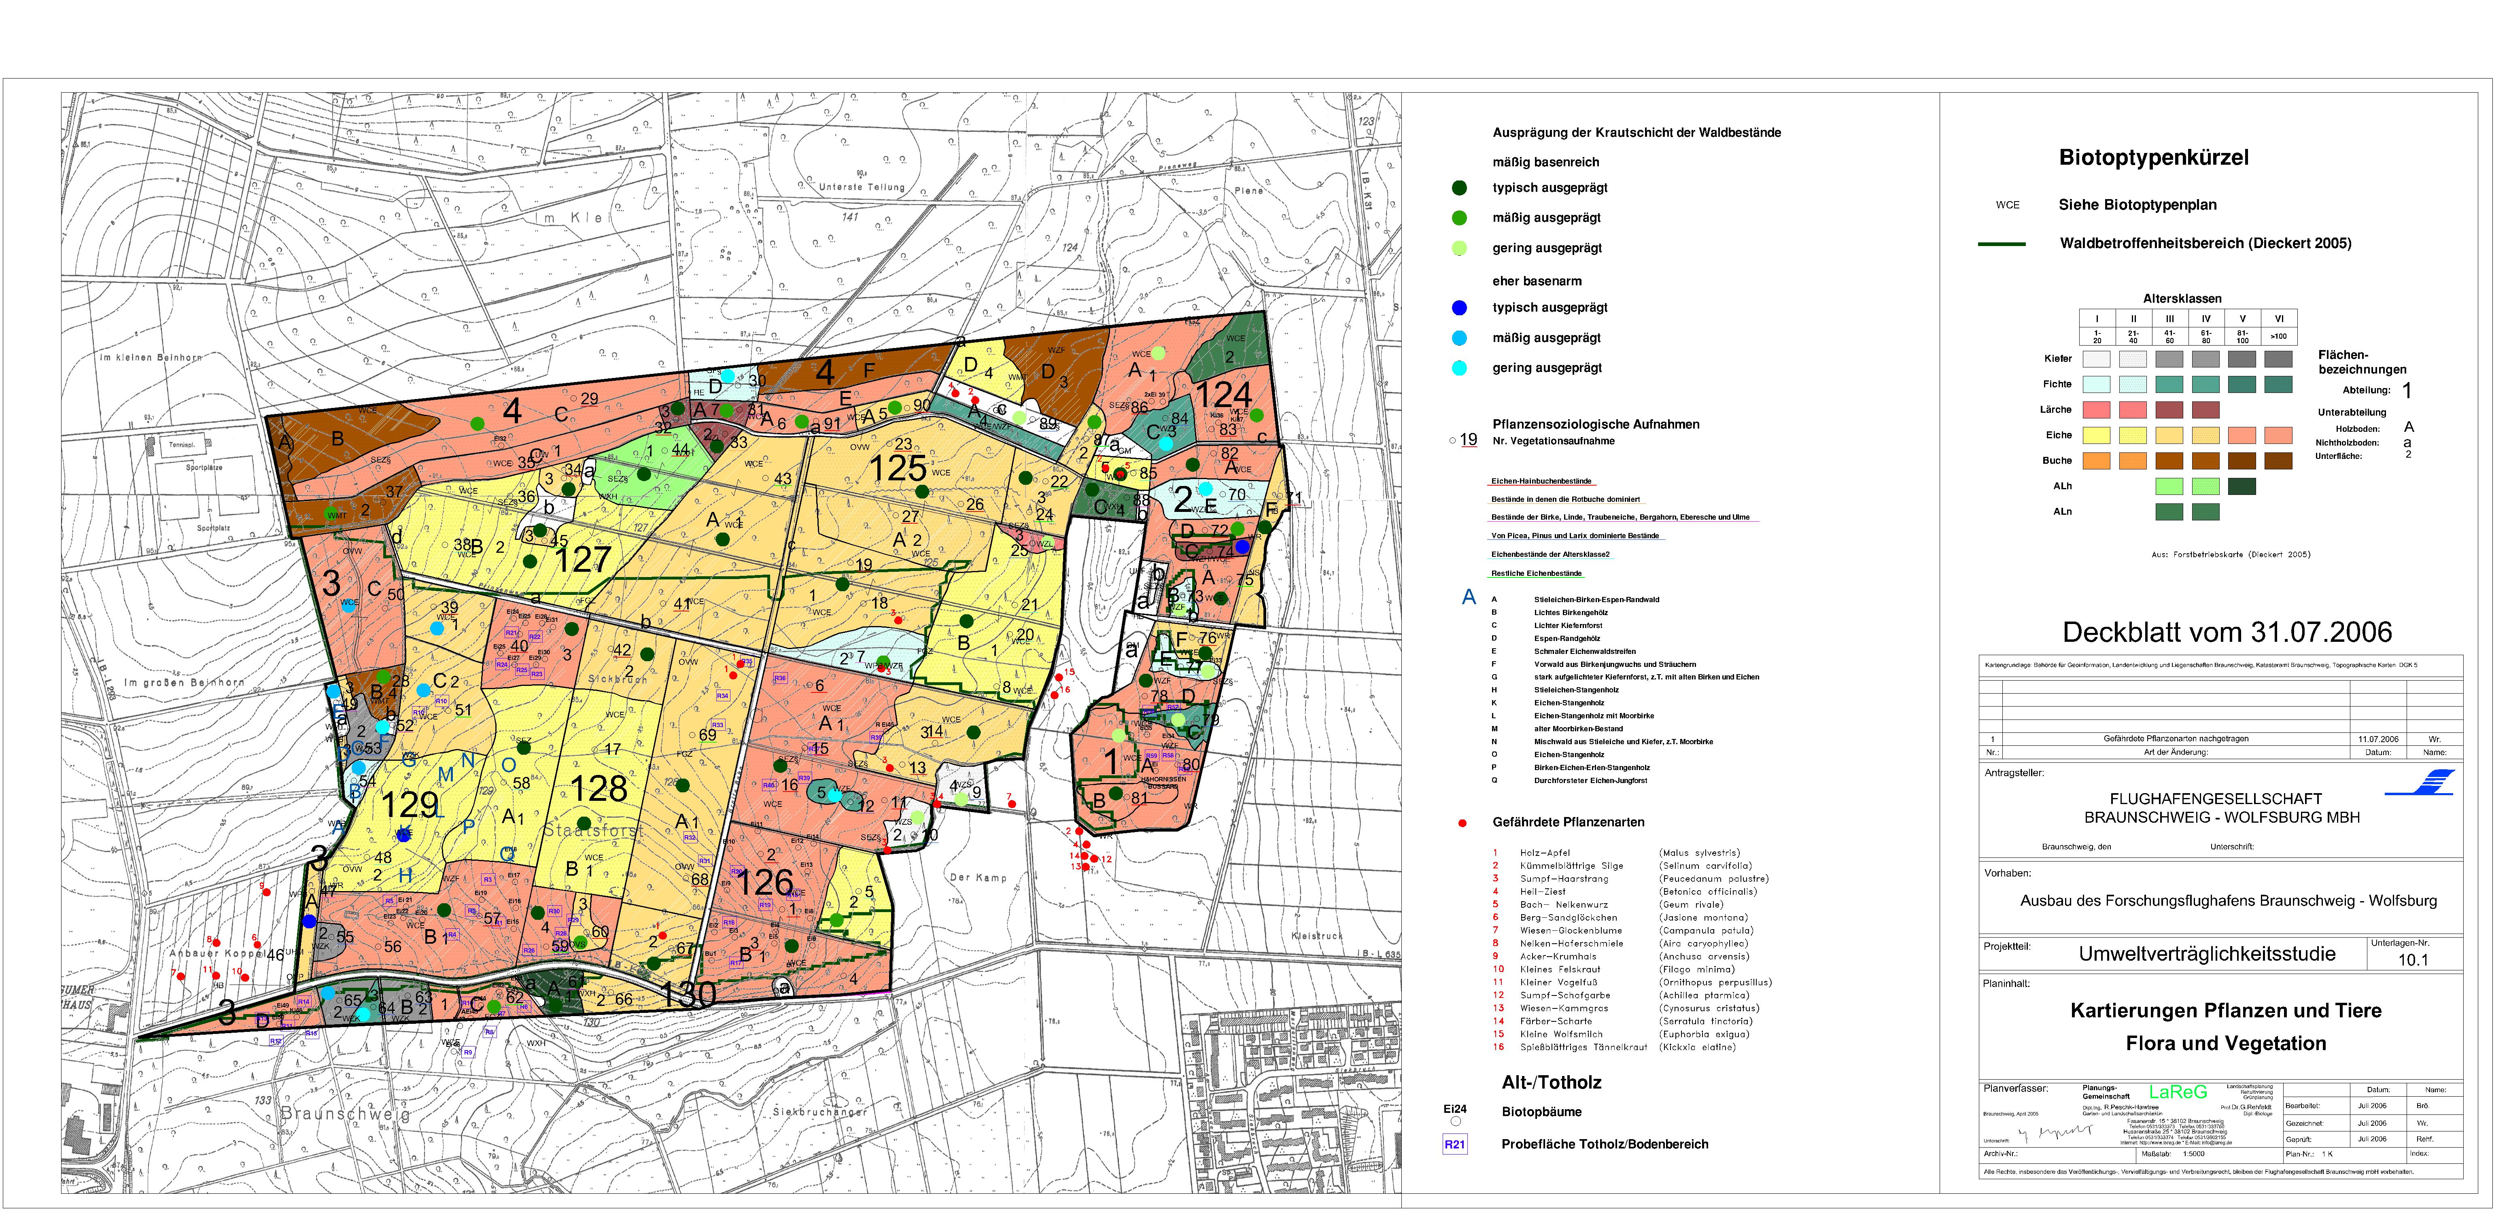Click 'Ausprägung der Krautschicht der Waldbestände' heading
The image size is (2509, 1214).
point(1636,134)
